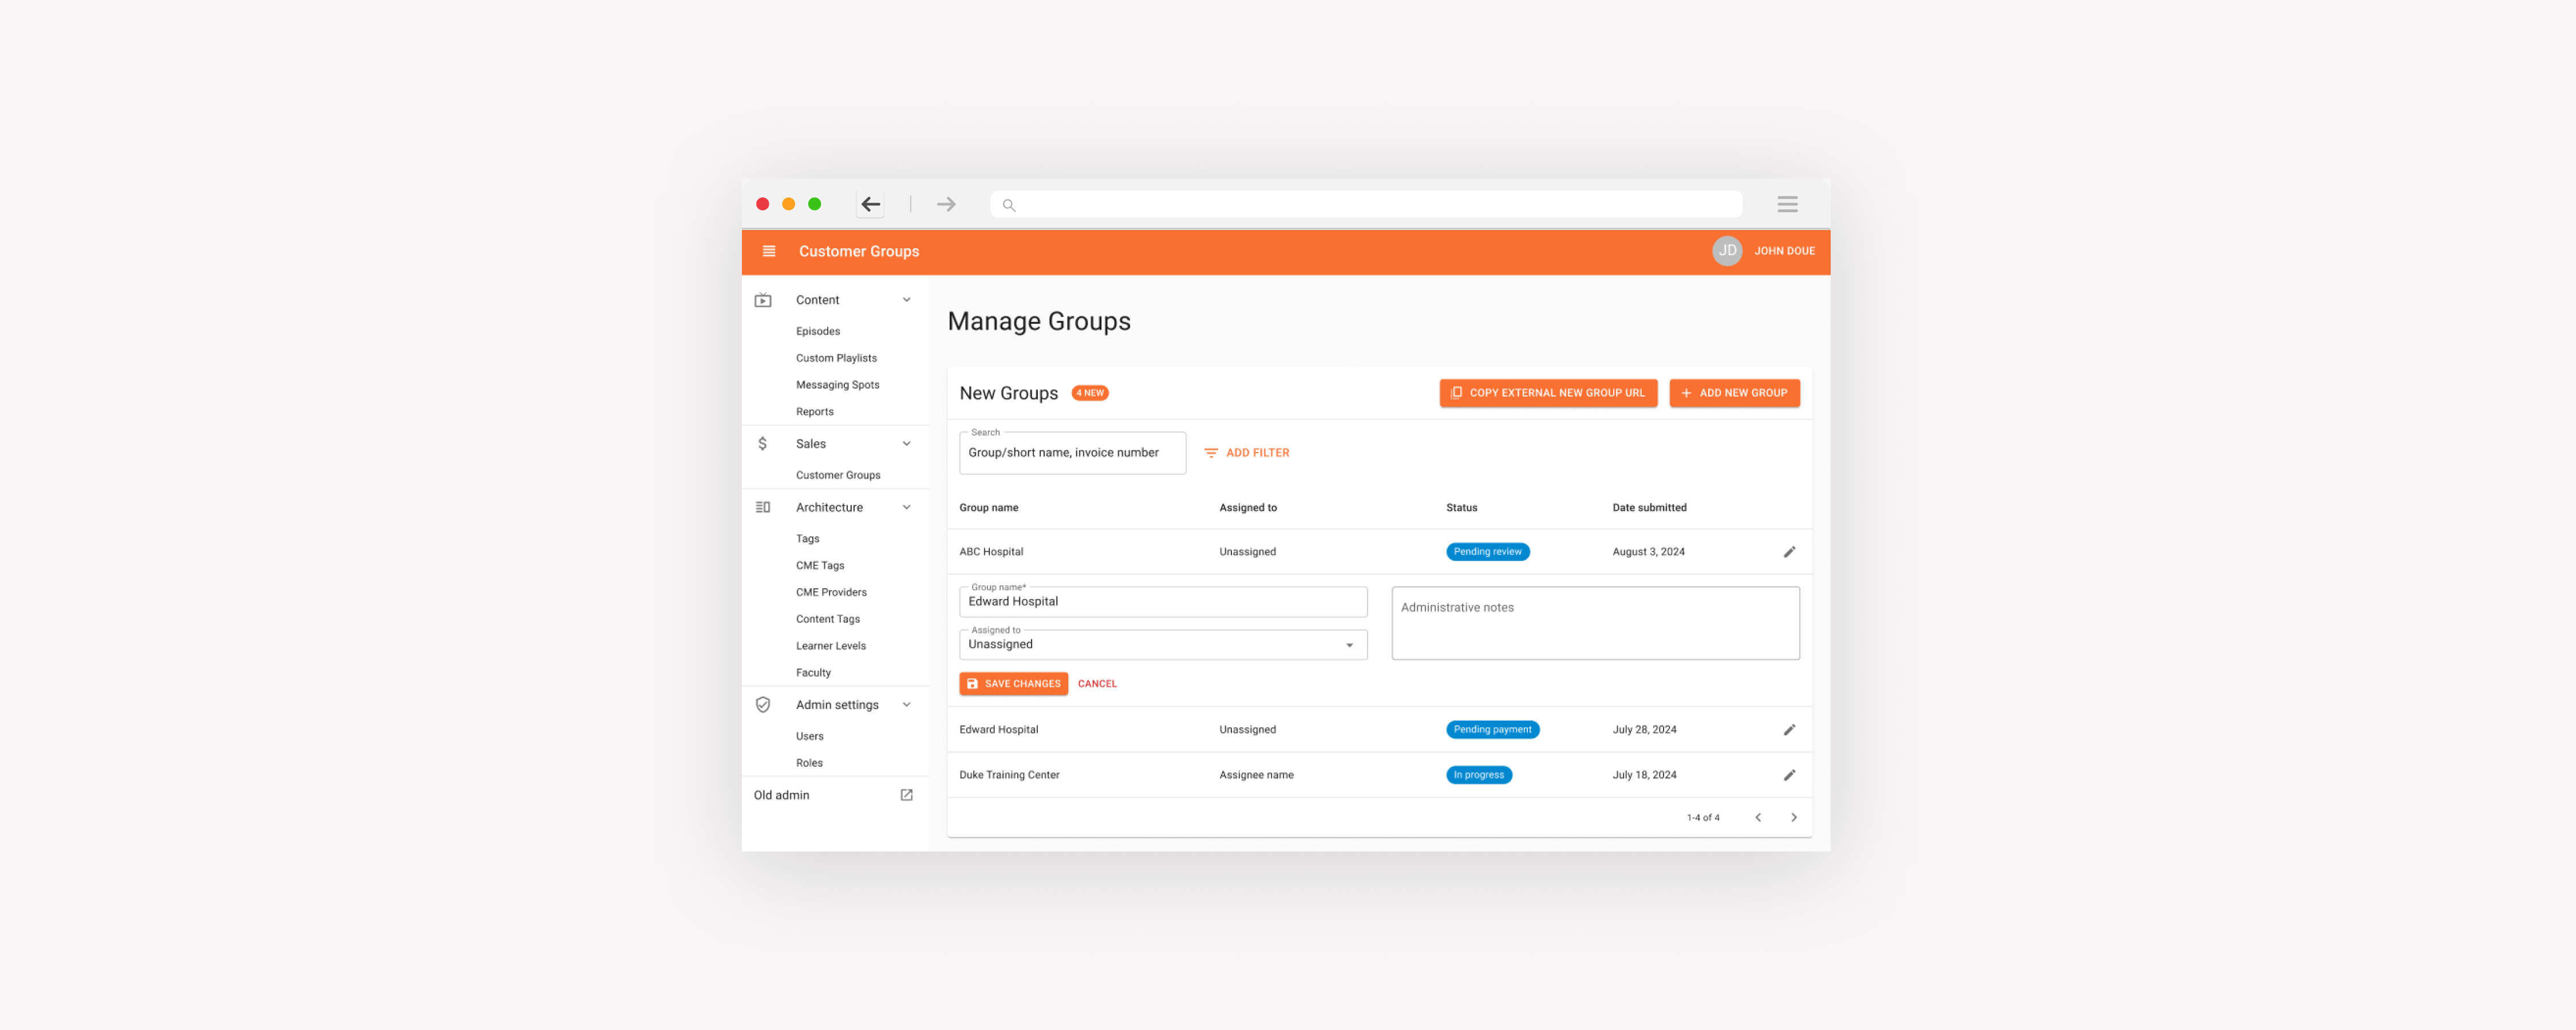Click the JD user avatar

click(1726, 251)
